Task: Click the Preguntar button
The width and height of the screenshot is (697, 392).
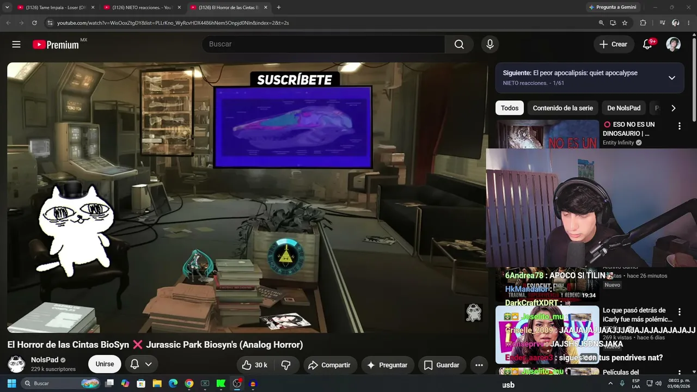Action: pos(388,365)
